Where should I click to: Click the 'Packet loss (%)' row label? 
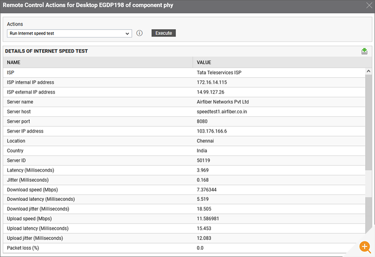tap(22, 248)
